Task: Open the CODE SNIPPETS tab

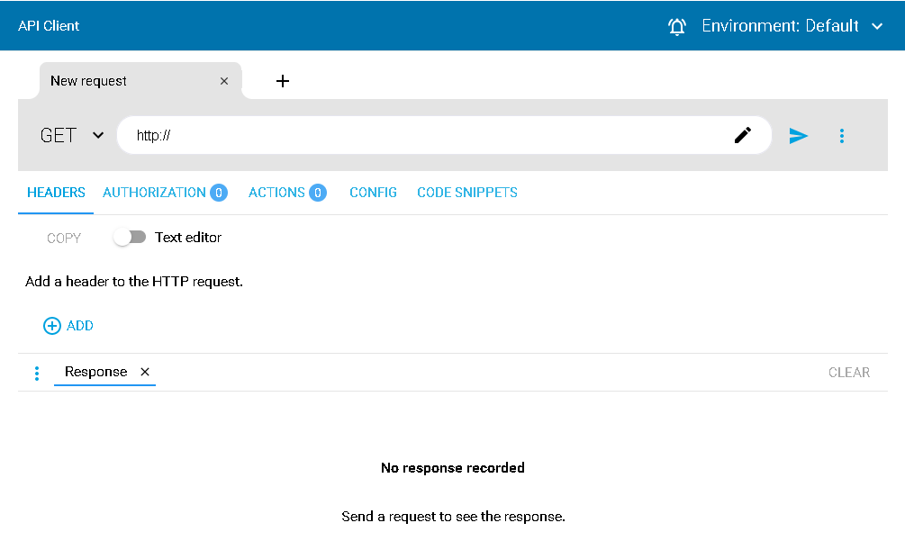Action: pos(467,193)
